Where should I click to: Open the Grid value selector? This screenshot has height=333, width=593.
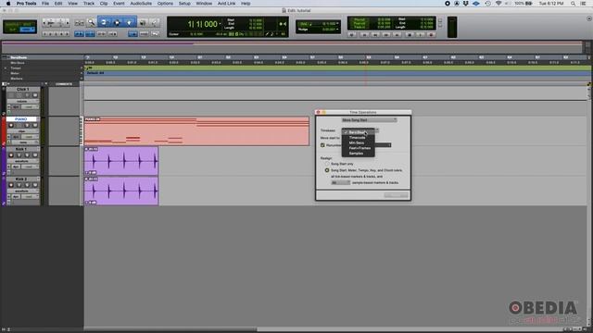[337, 24]
